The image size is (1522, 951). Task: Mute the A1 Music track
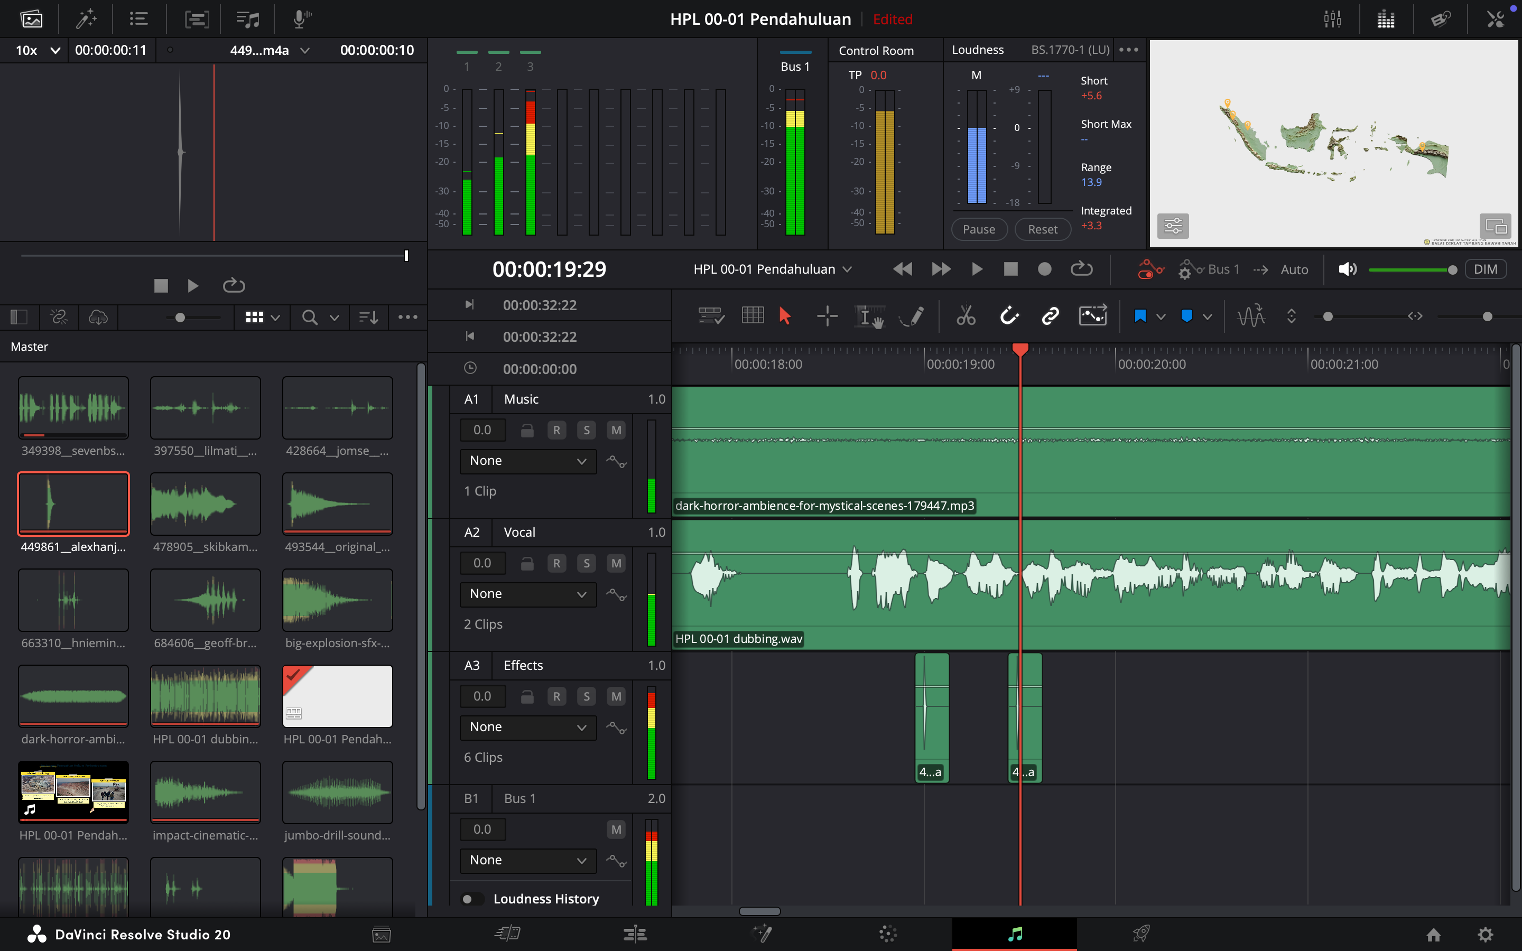click(x=616, y=430)
